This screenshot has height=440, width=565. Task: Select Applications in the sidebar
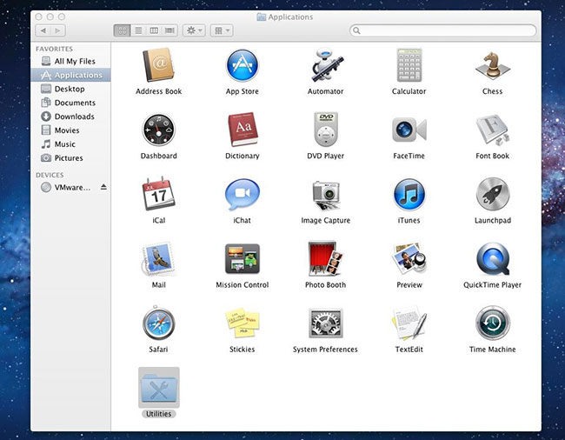(70, 75)
